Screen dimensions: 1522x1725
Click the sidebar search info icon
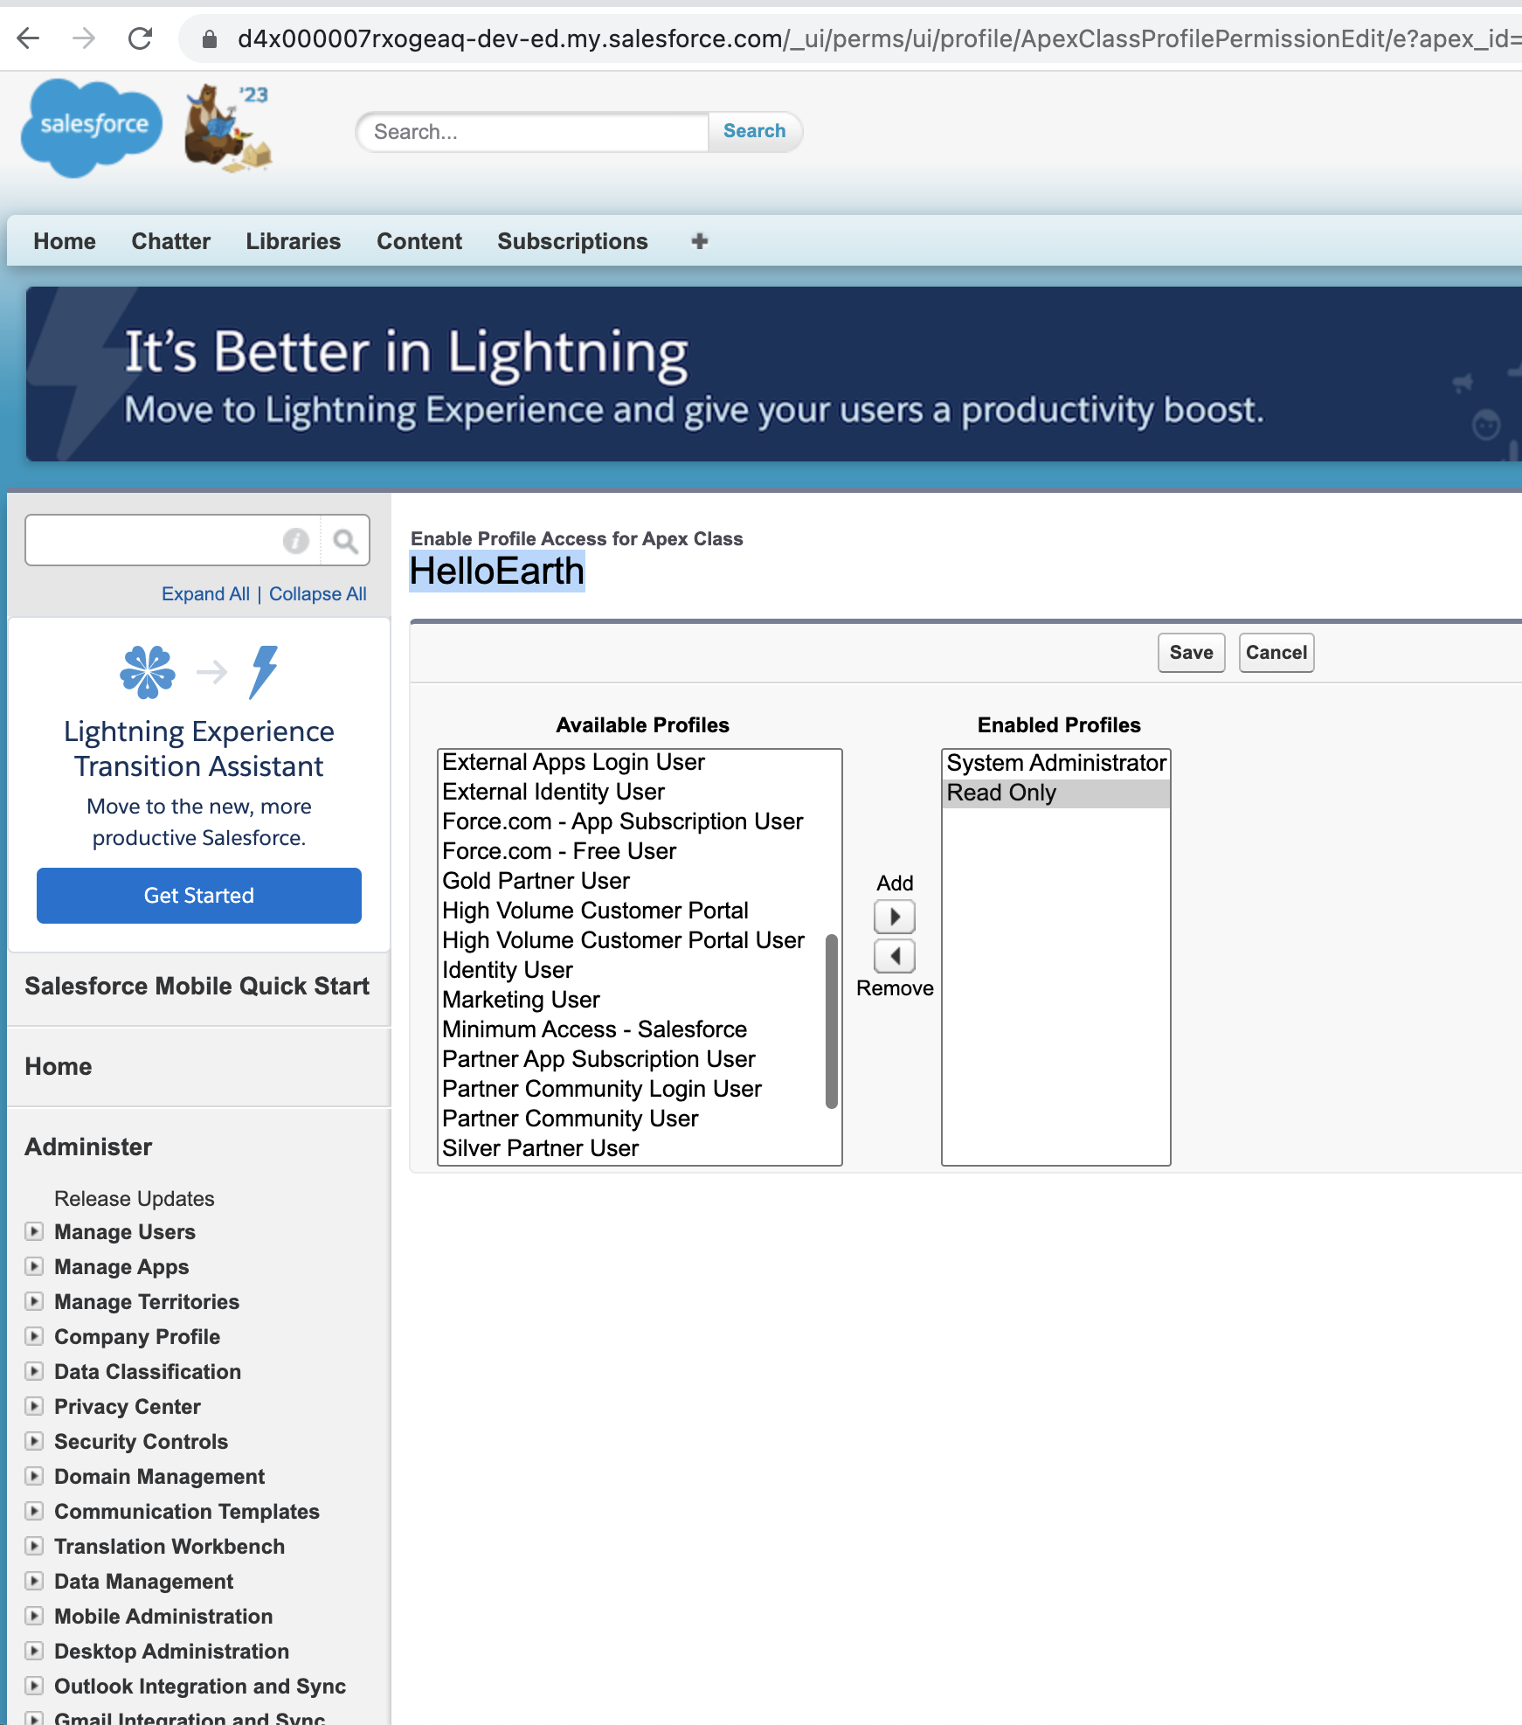click(296, 541)
